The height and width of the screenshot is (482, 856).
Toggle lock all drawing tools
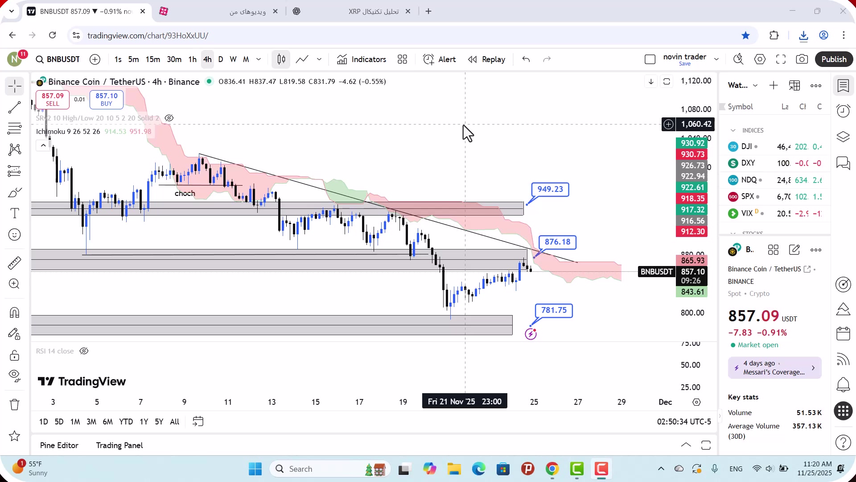pos(14,355)
